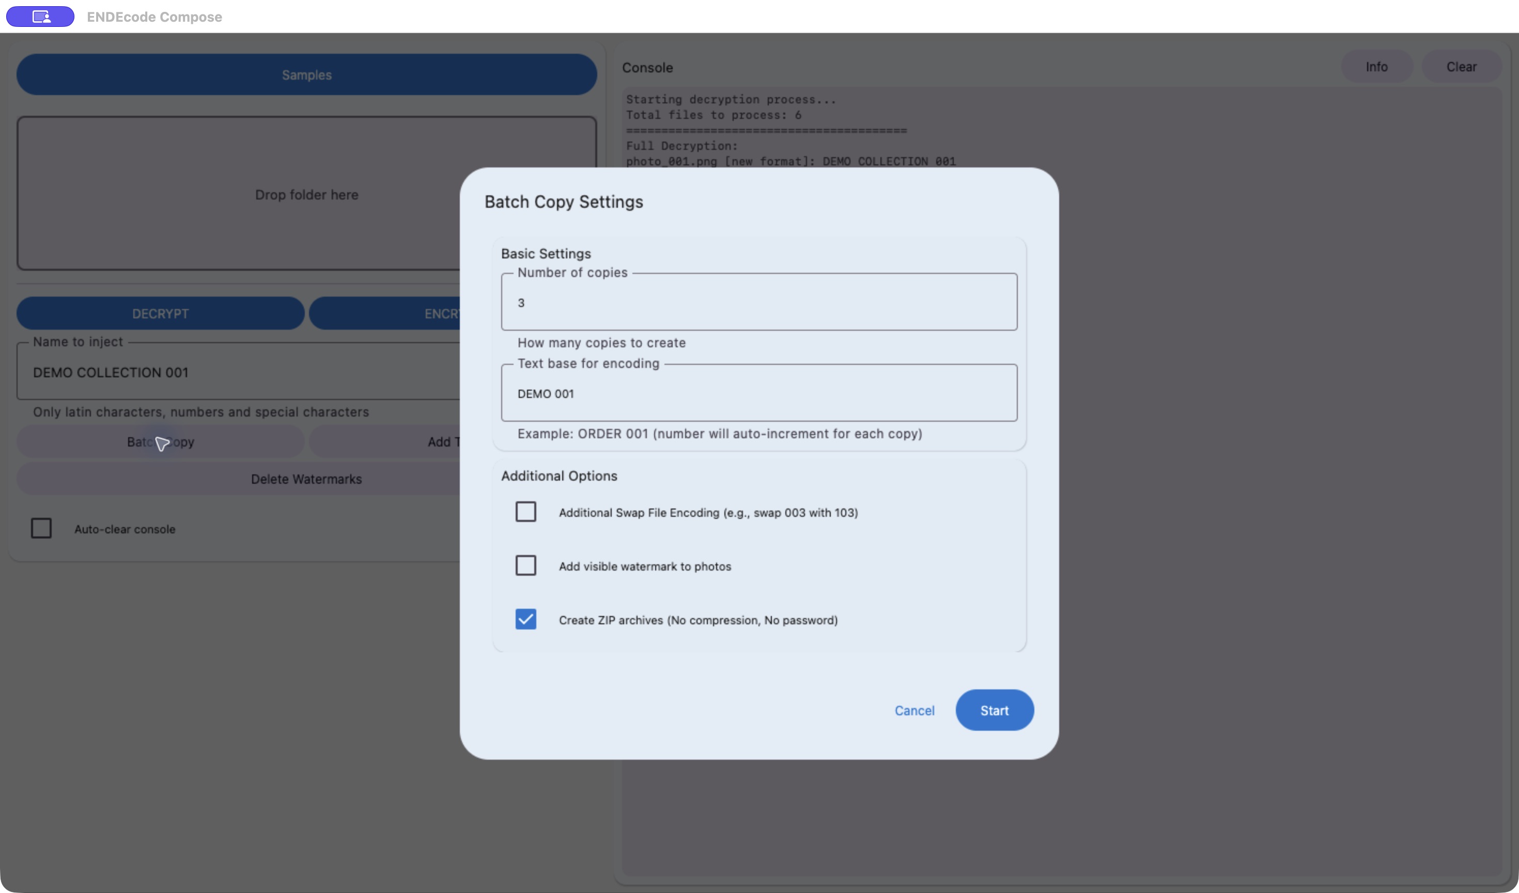Click the Drop folder here area
The height and width of the screenshot is (893, 1519).
tap(239, 194)
